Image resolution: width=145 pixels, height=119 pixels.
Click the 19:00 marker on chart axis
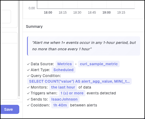click(x=106, y=13)
